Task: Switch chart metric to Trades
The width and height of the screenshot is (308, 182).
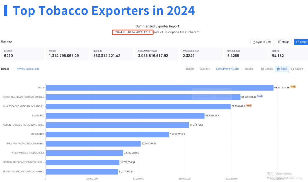Action: [x=249, y=69]
